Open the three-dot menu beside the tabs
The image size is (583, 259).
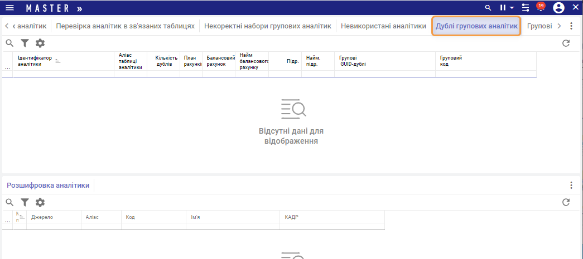click(x=571, y=26)
